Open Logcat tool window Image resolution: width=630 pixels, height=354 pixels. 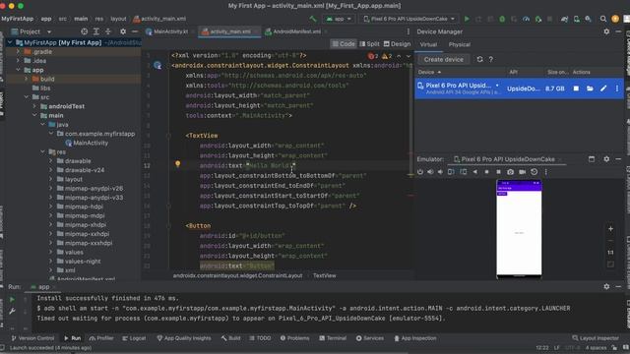134,338
